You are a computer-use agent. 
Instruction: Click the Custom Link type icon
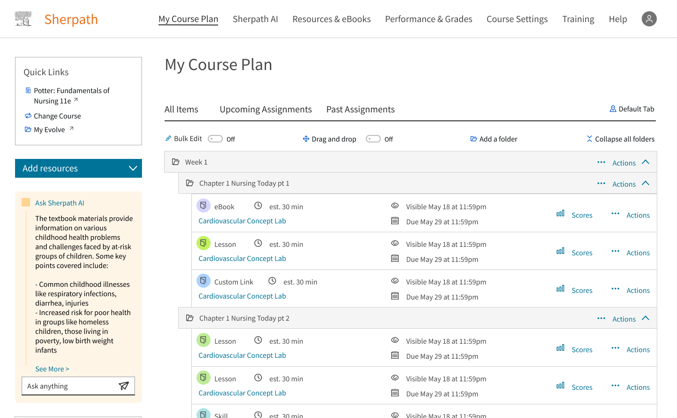click(203, 281)
